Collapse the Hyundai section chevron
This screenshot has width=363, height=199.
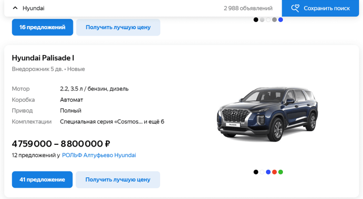[15, 8]
